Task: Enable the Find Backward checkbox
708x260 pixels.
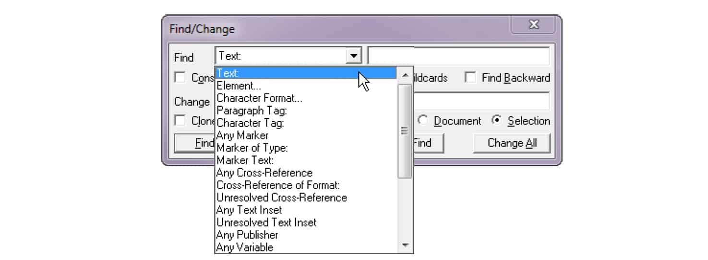Action: click(471, 78)
